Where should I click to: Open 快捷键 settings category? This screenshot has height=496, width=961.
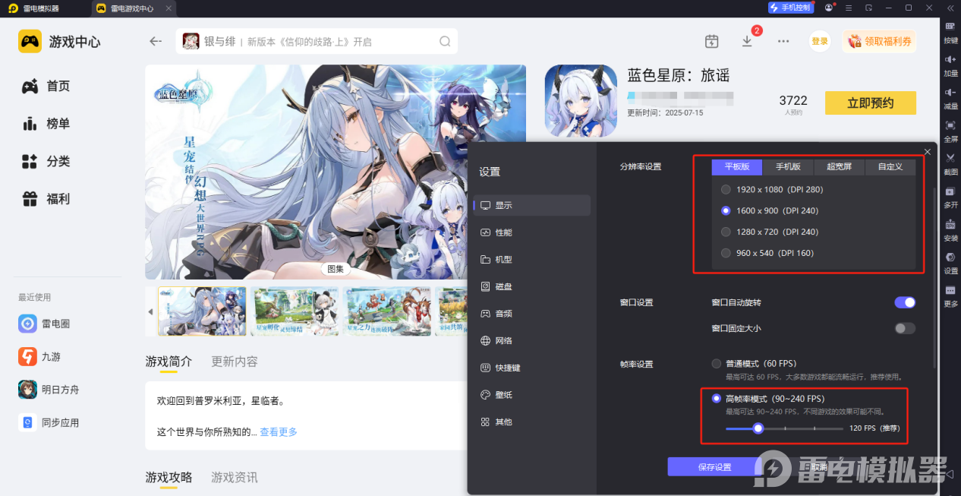click(532, 368)
